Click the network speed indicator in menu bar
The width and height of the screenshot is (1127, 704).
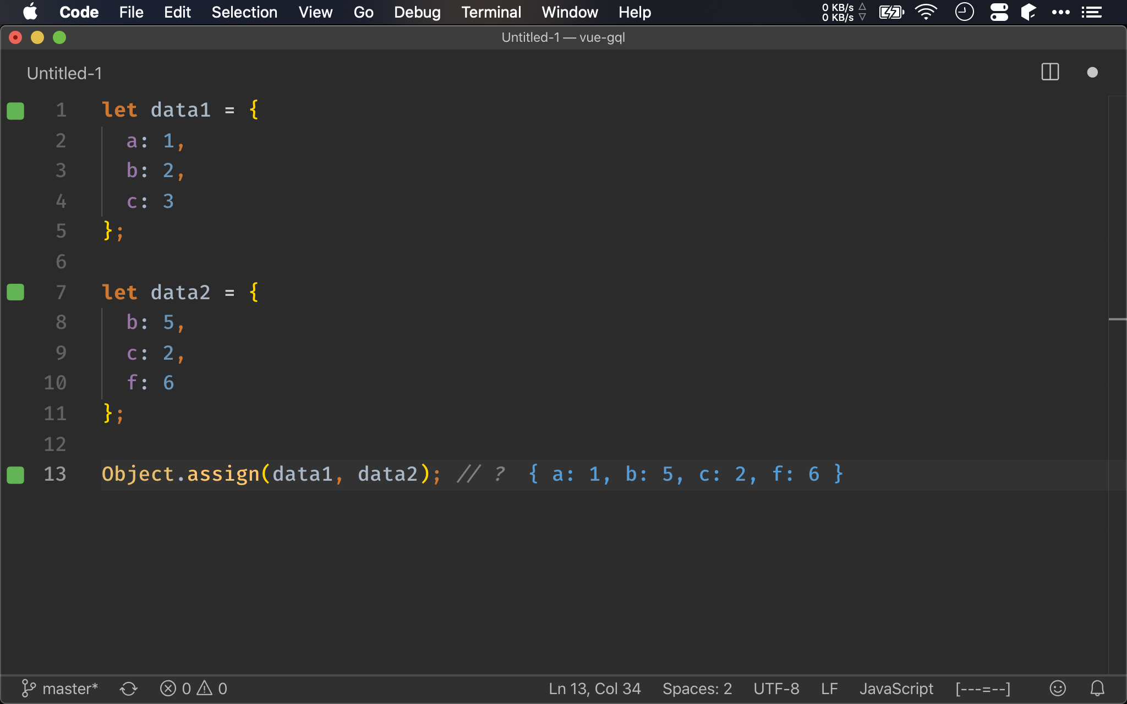[844, 12]
